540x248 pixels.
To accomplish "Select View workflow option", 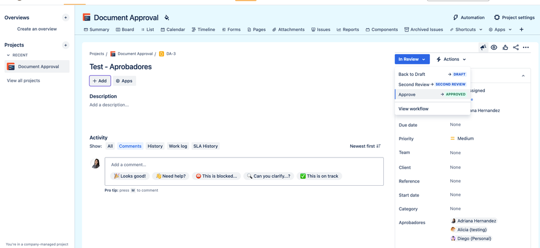I will 432,109.
